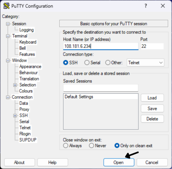Open Bell settings category
Screen dimensions: 172x169
[22, 48]
